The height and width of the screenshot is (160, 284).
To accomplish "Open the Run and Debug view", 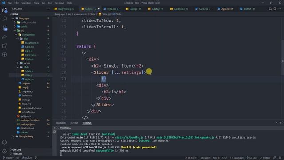I will (4, 36).
